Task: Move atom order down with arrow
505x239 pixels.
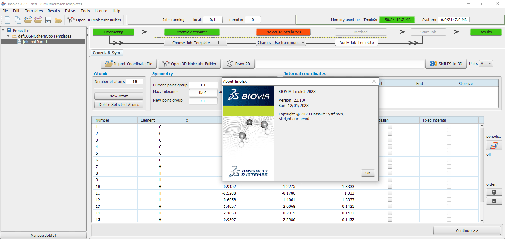Action: click(x=494, y=201)
